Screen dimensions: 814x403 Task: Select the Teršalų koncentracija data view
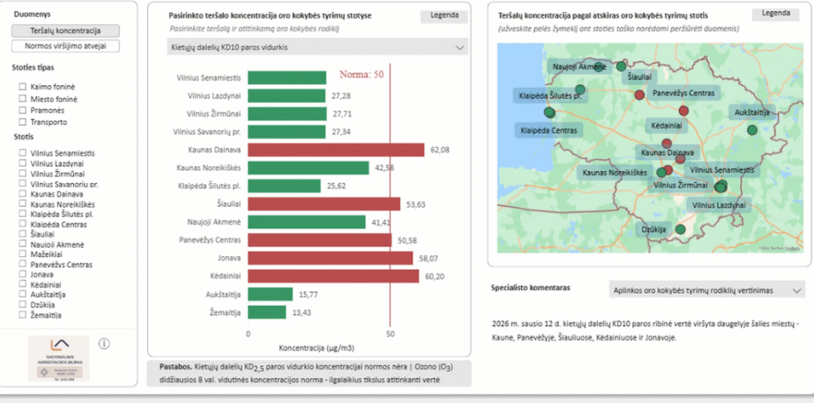65,30
